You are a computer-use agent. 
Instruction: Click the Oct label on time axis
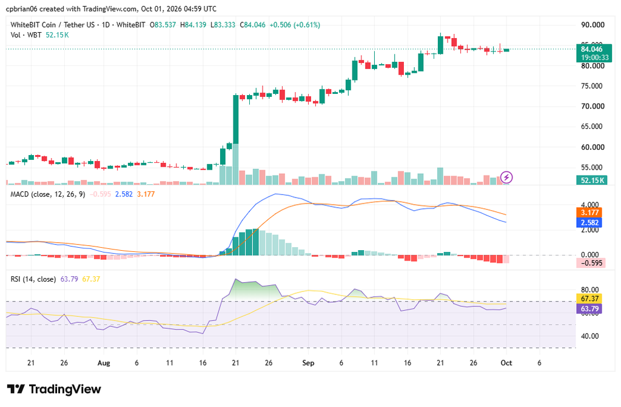click(506, 363)
